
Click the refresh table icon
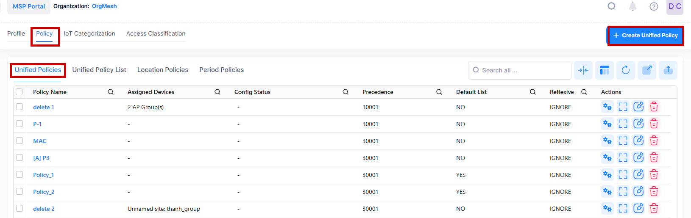coord(626,70)
